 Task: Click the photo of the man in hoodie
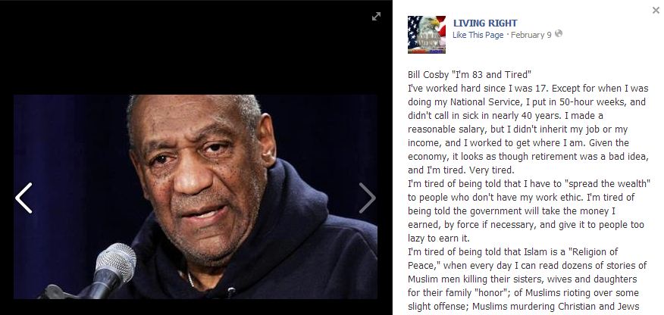point(196,197)
